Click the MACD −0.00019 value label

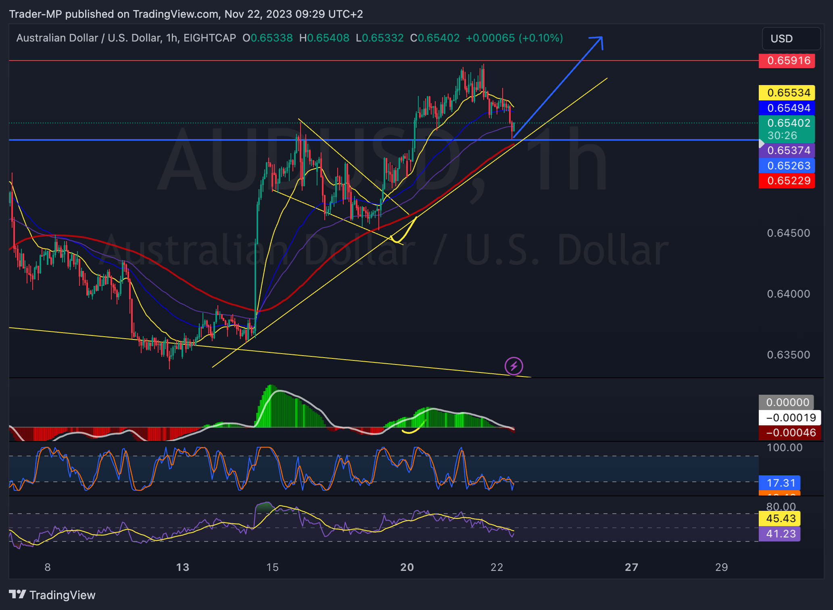pyautogui.click(x=789, y=418)
